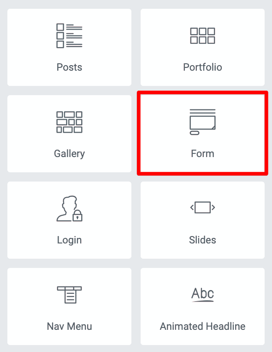Select the Portfolio grid icon

202,36
